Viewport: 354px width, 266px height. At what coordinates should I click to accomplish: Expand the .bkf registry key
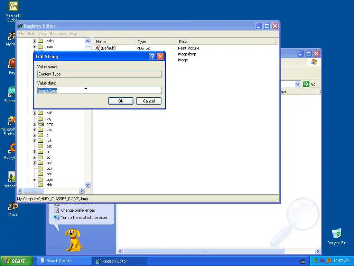click(x=34, y=113)
